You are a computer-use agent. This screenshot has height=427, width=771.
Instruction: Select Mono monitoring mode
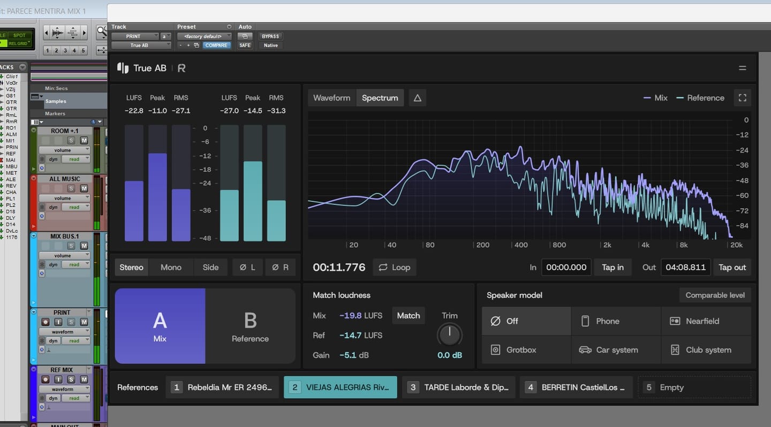tap(171, 268)
